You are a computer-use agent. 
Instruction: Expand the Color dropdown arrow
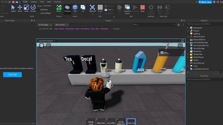click(x=100, y=14)
